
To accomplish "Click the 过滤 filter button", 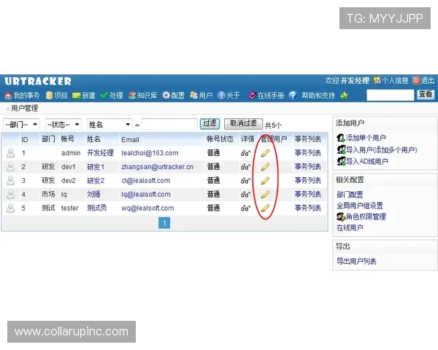I will [210, 124].
